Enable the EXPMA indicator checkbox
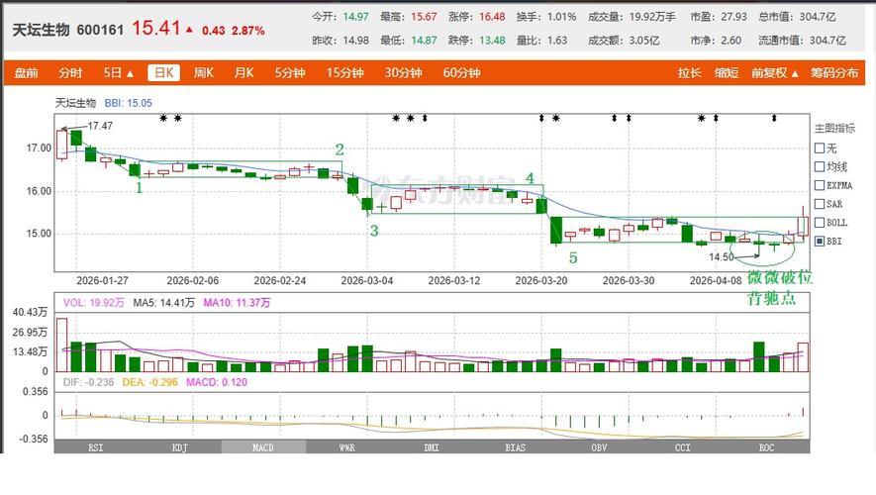 click(820, 185)
